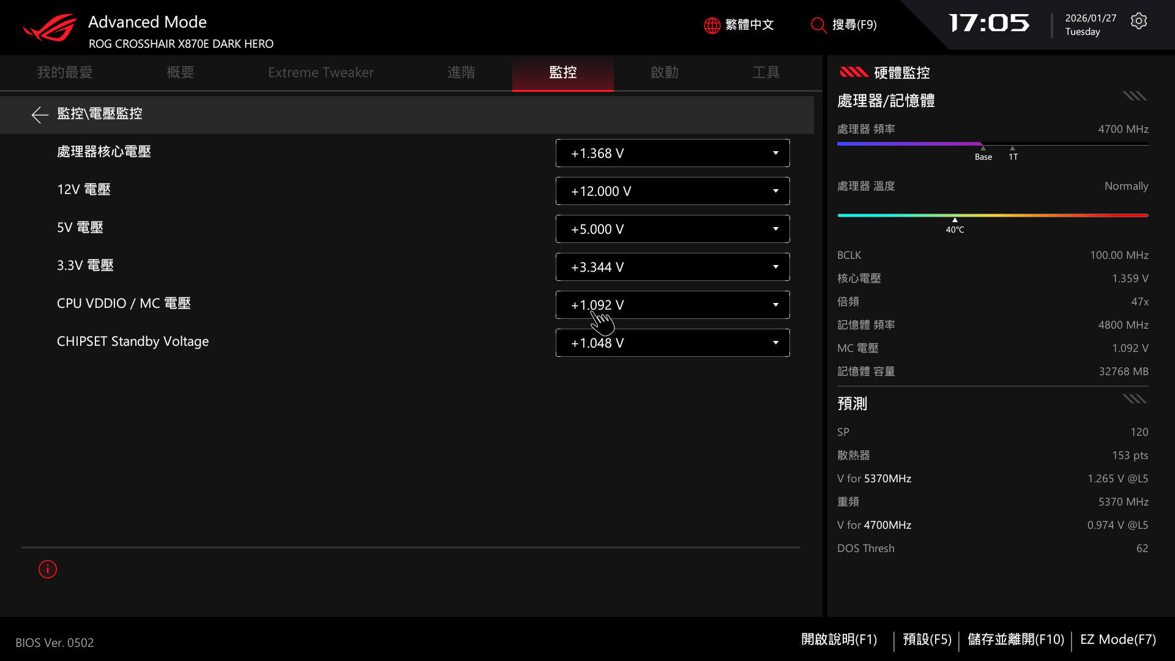This screenshot has height=661, width=1175.
Task: Click the stripes icon beside 處理器/記憶體
Action: coord(1134,96)
